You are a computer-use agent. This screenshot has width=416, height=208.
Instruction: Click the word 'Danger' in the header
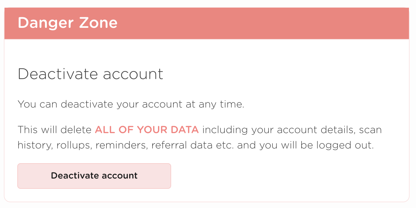coord(45,23)
